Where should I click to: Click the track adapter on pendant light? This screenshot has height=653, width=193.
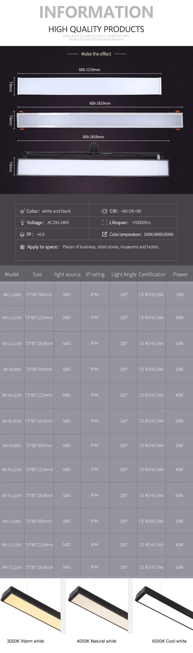pos(93,147)
